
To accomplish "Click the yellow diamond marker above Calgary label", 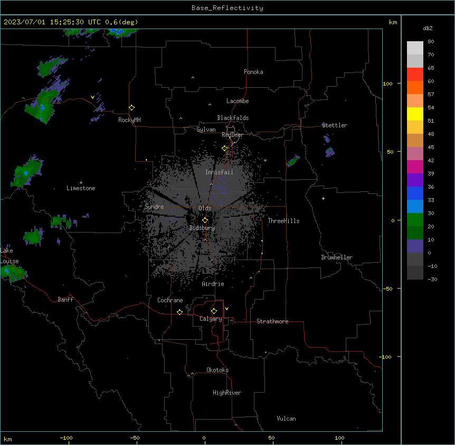I will [214, 311].
